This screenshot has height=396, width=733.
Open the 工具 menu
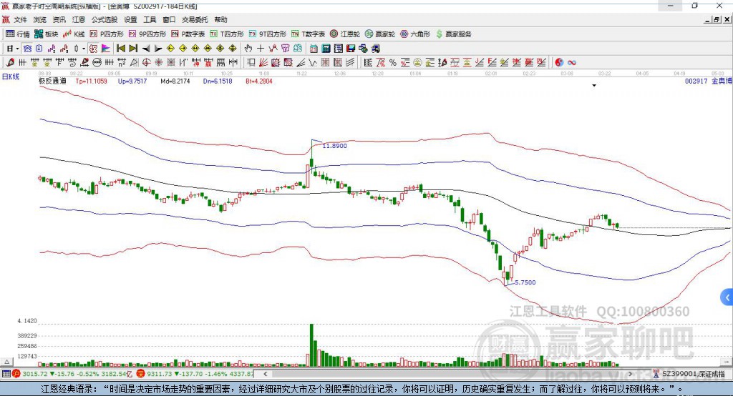(150, 19)
